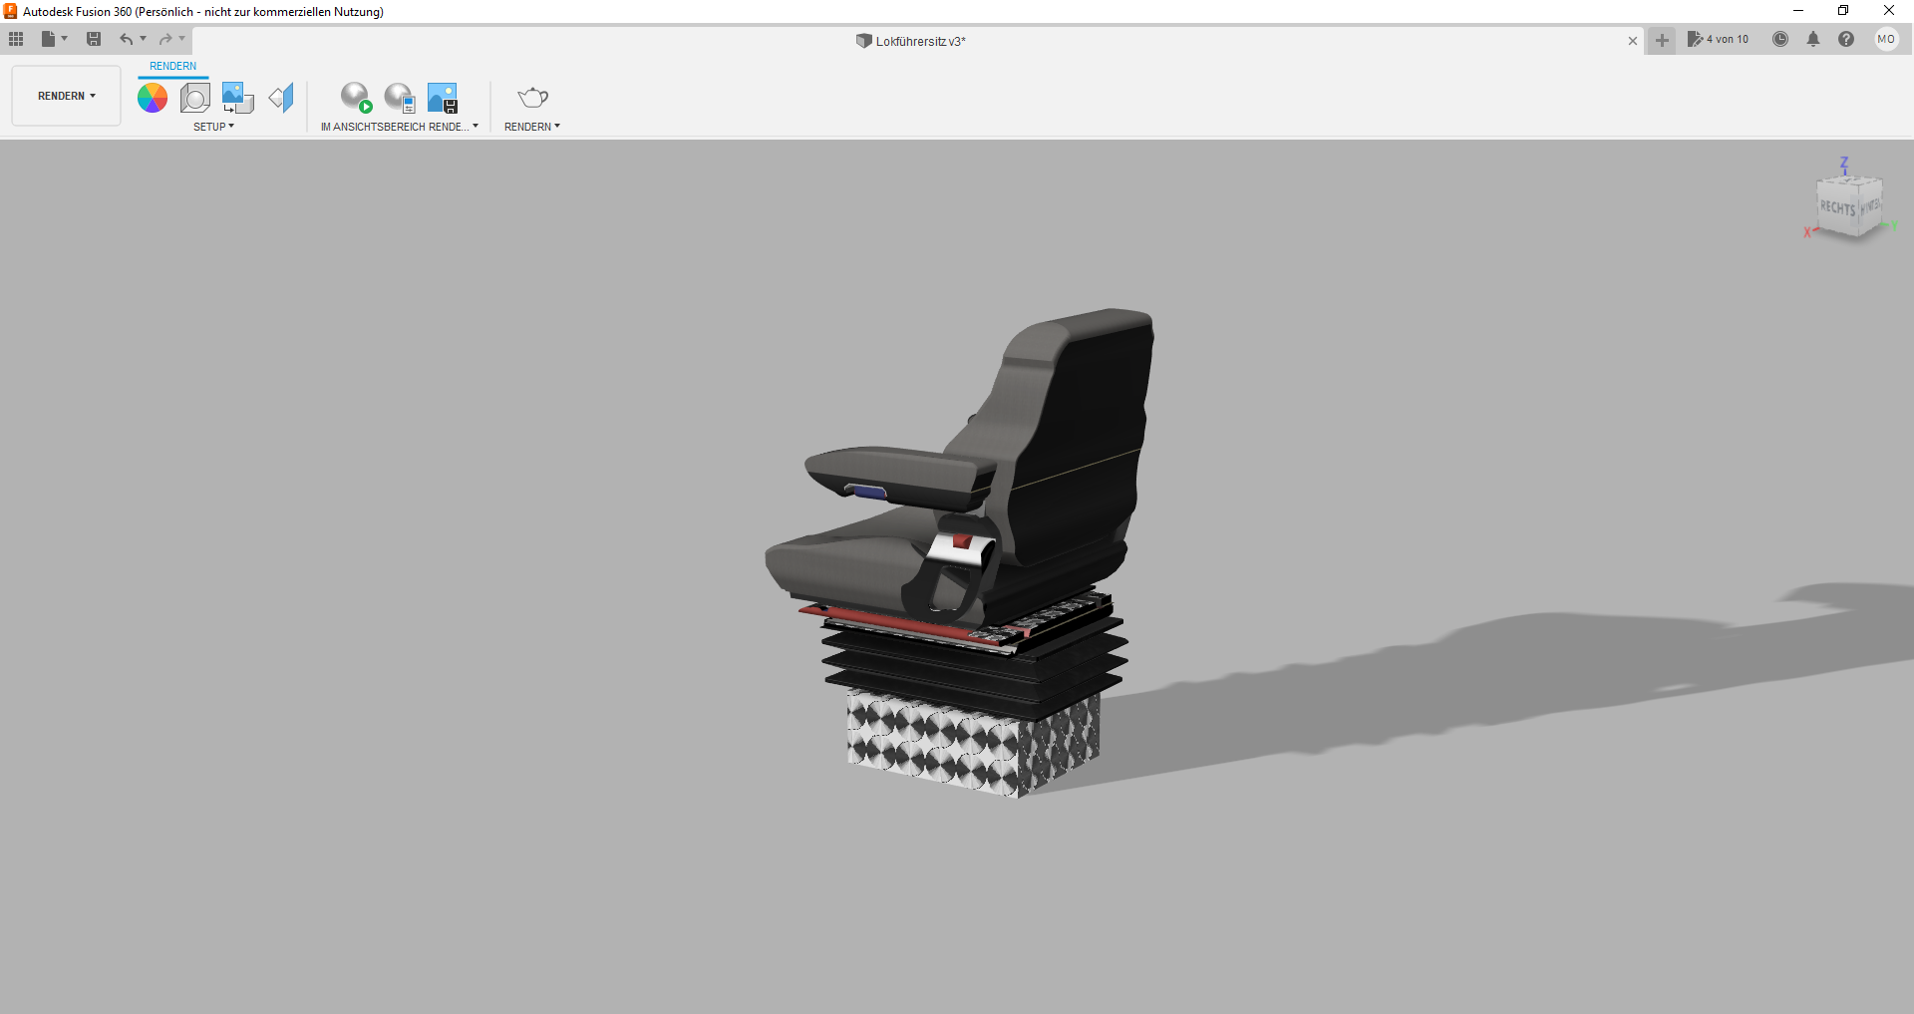This screenshot has height=1014, width=1914.
Task: Expand the SETUP menu
Action: [213, 127]
